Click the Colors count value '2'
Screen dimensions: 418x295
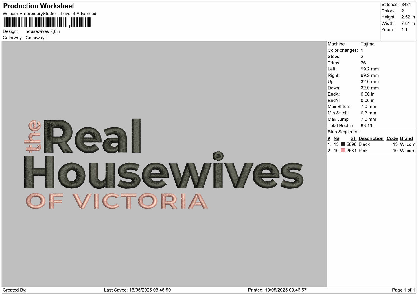402,11
